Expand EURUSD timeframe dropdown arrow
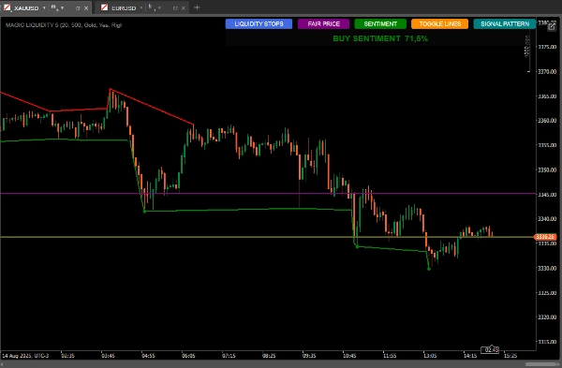 point(159,7)
